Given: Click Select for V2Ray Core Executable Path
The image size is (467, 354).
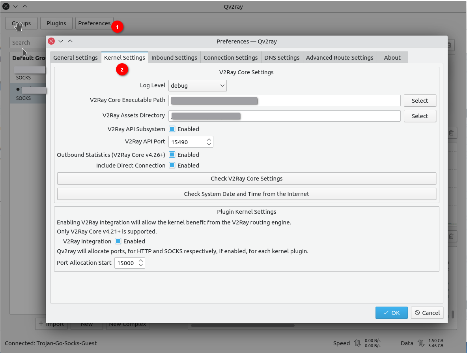Looking at the screenshot, I should coord(420,101).
